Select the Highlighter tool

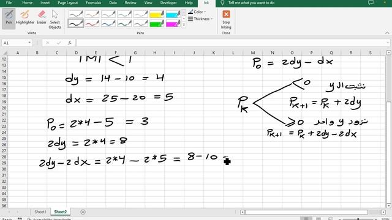(24, 18)
